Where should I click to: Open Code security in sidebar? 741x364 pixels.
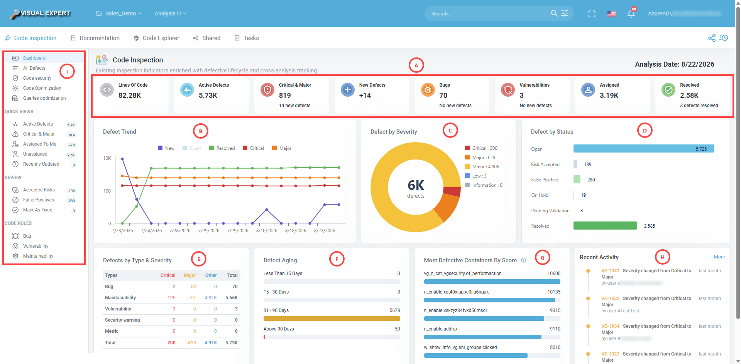37,78
